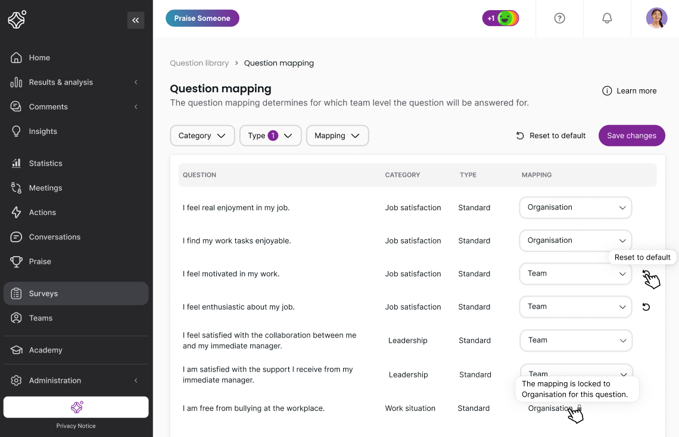
Task: Navigate to Surveys in the sidebar
Action: (x=16, y=293)
